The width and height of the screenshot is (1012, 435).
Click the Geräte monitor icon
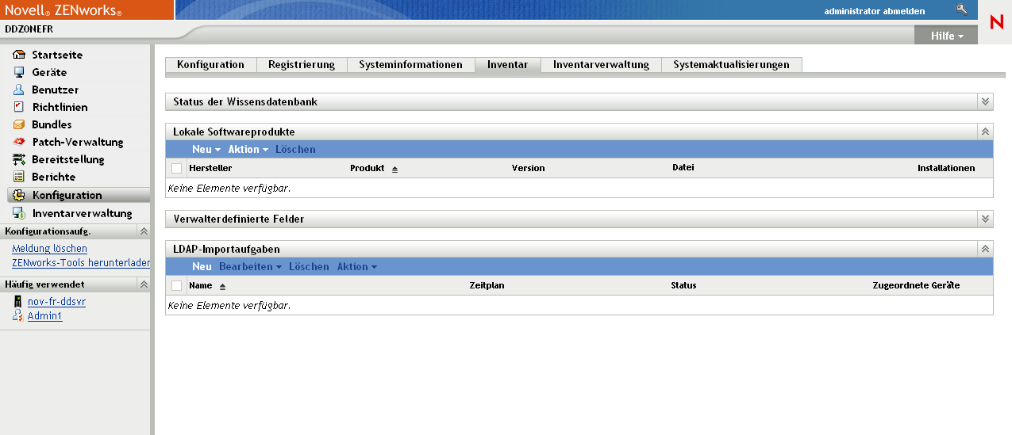coord(19,72)
